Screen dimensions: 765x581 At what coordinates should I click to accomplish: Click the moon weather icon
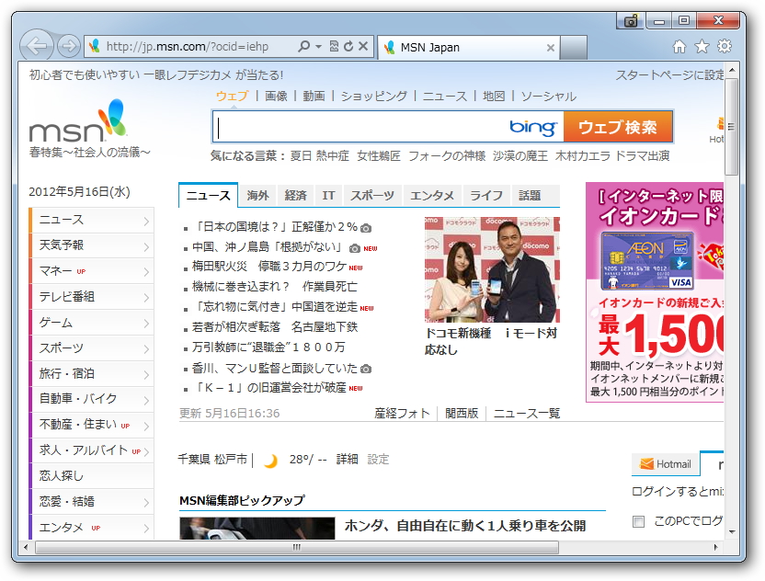coord(270,460)
